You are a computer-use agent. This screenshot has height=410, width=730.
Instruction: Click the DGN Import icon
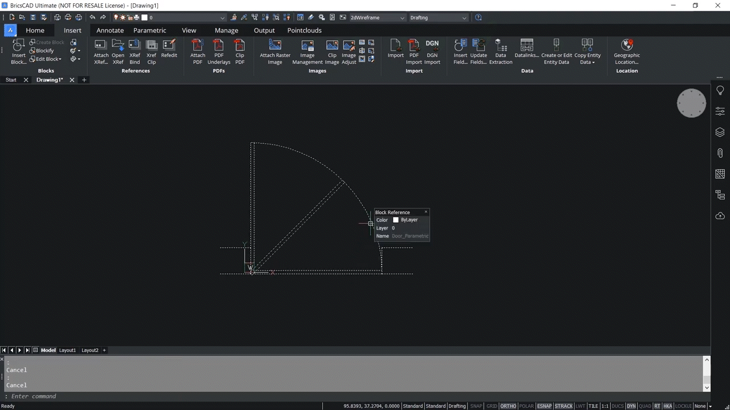point(432,52)
